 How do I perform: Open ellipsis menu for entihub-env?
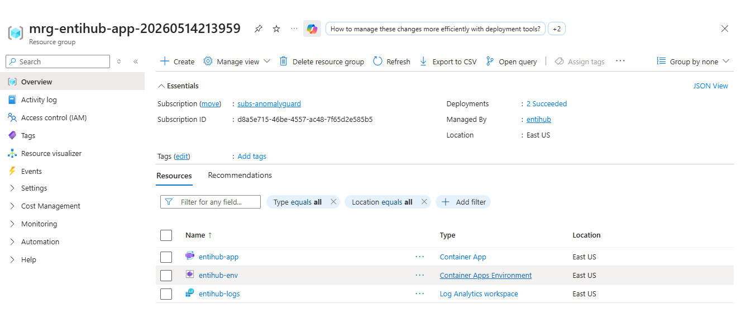(420, 275)
